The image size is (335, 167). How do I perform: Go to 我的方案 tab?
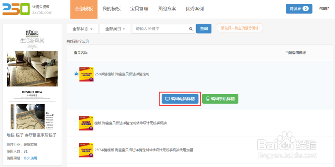pos(167,9)
